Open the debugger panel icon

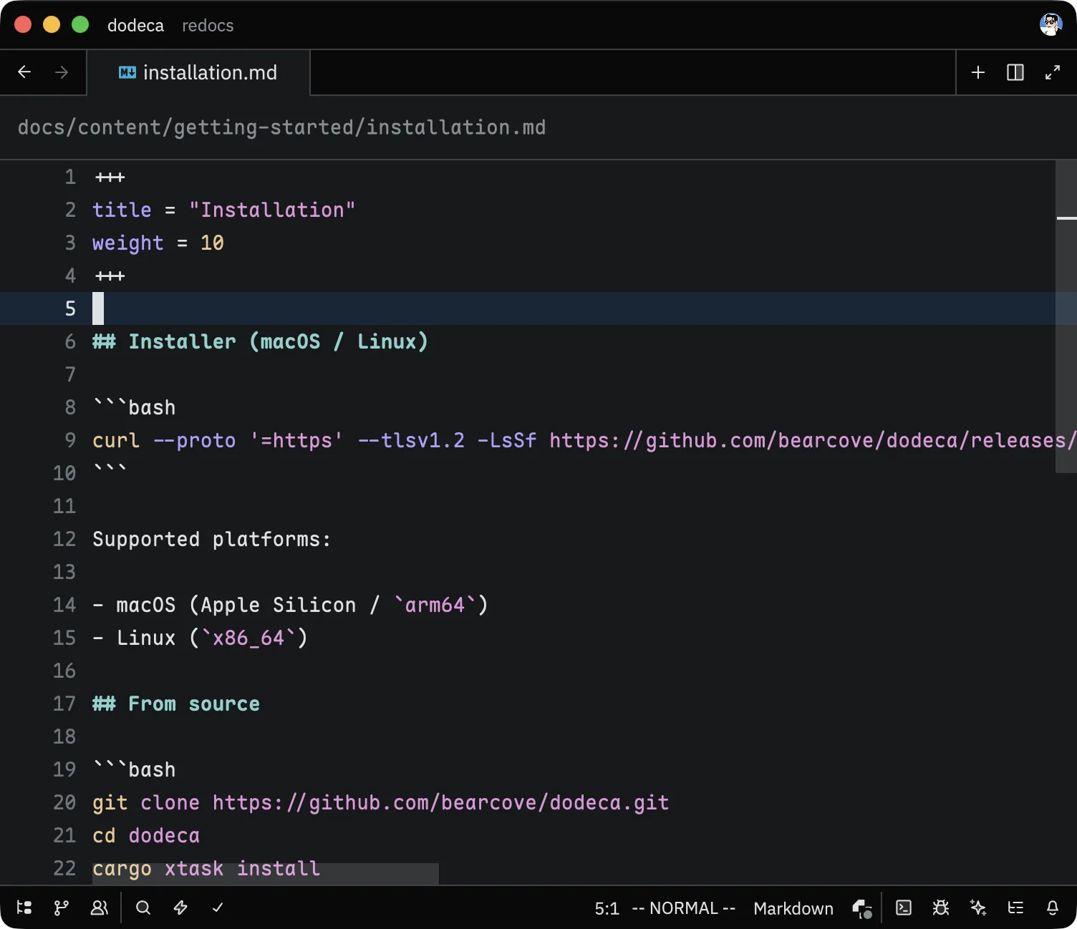[940, 908]
